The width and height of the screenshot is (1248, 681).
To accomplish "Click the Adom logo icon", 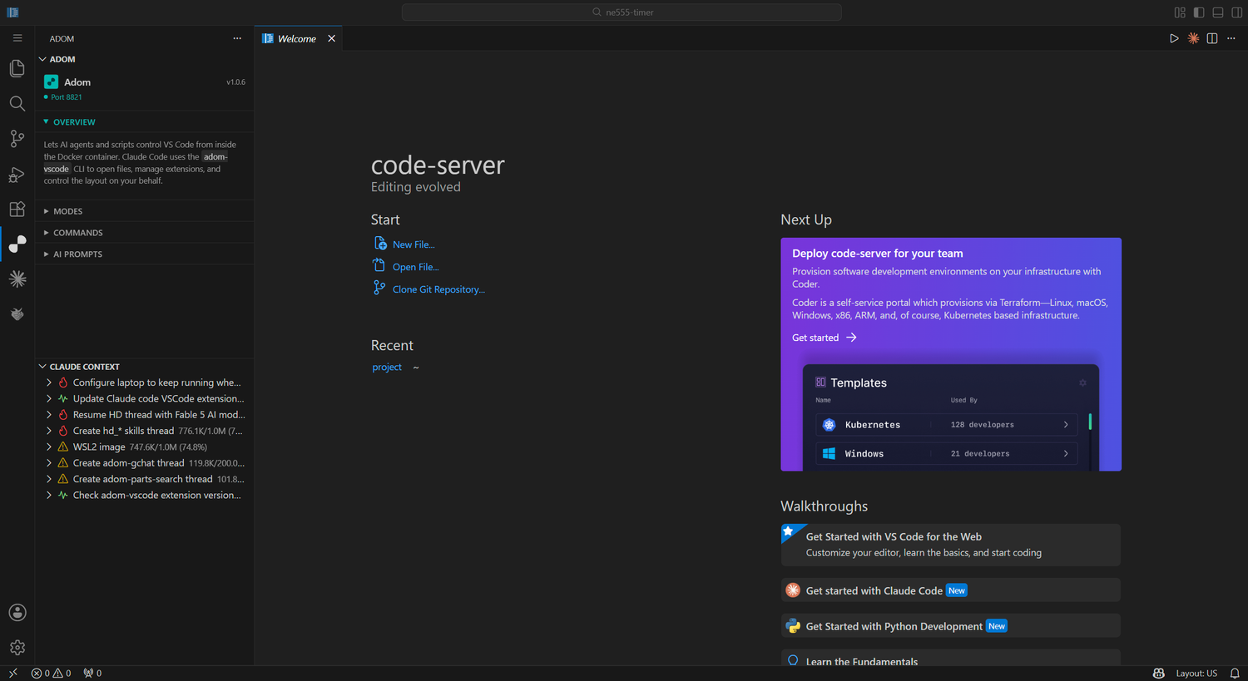I will (x=51, y=81).
